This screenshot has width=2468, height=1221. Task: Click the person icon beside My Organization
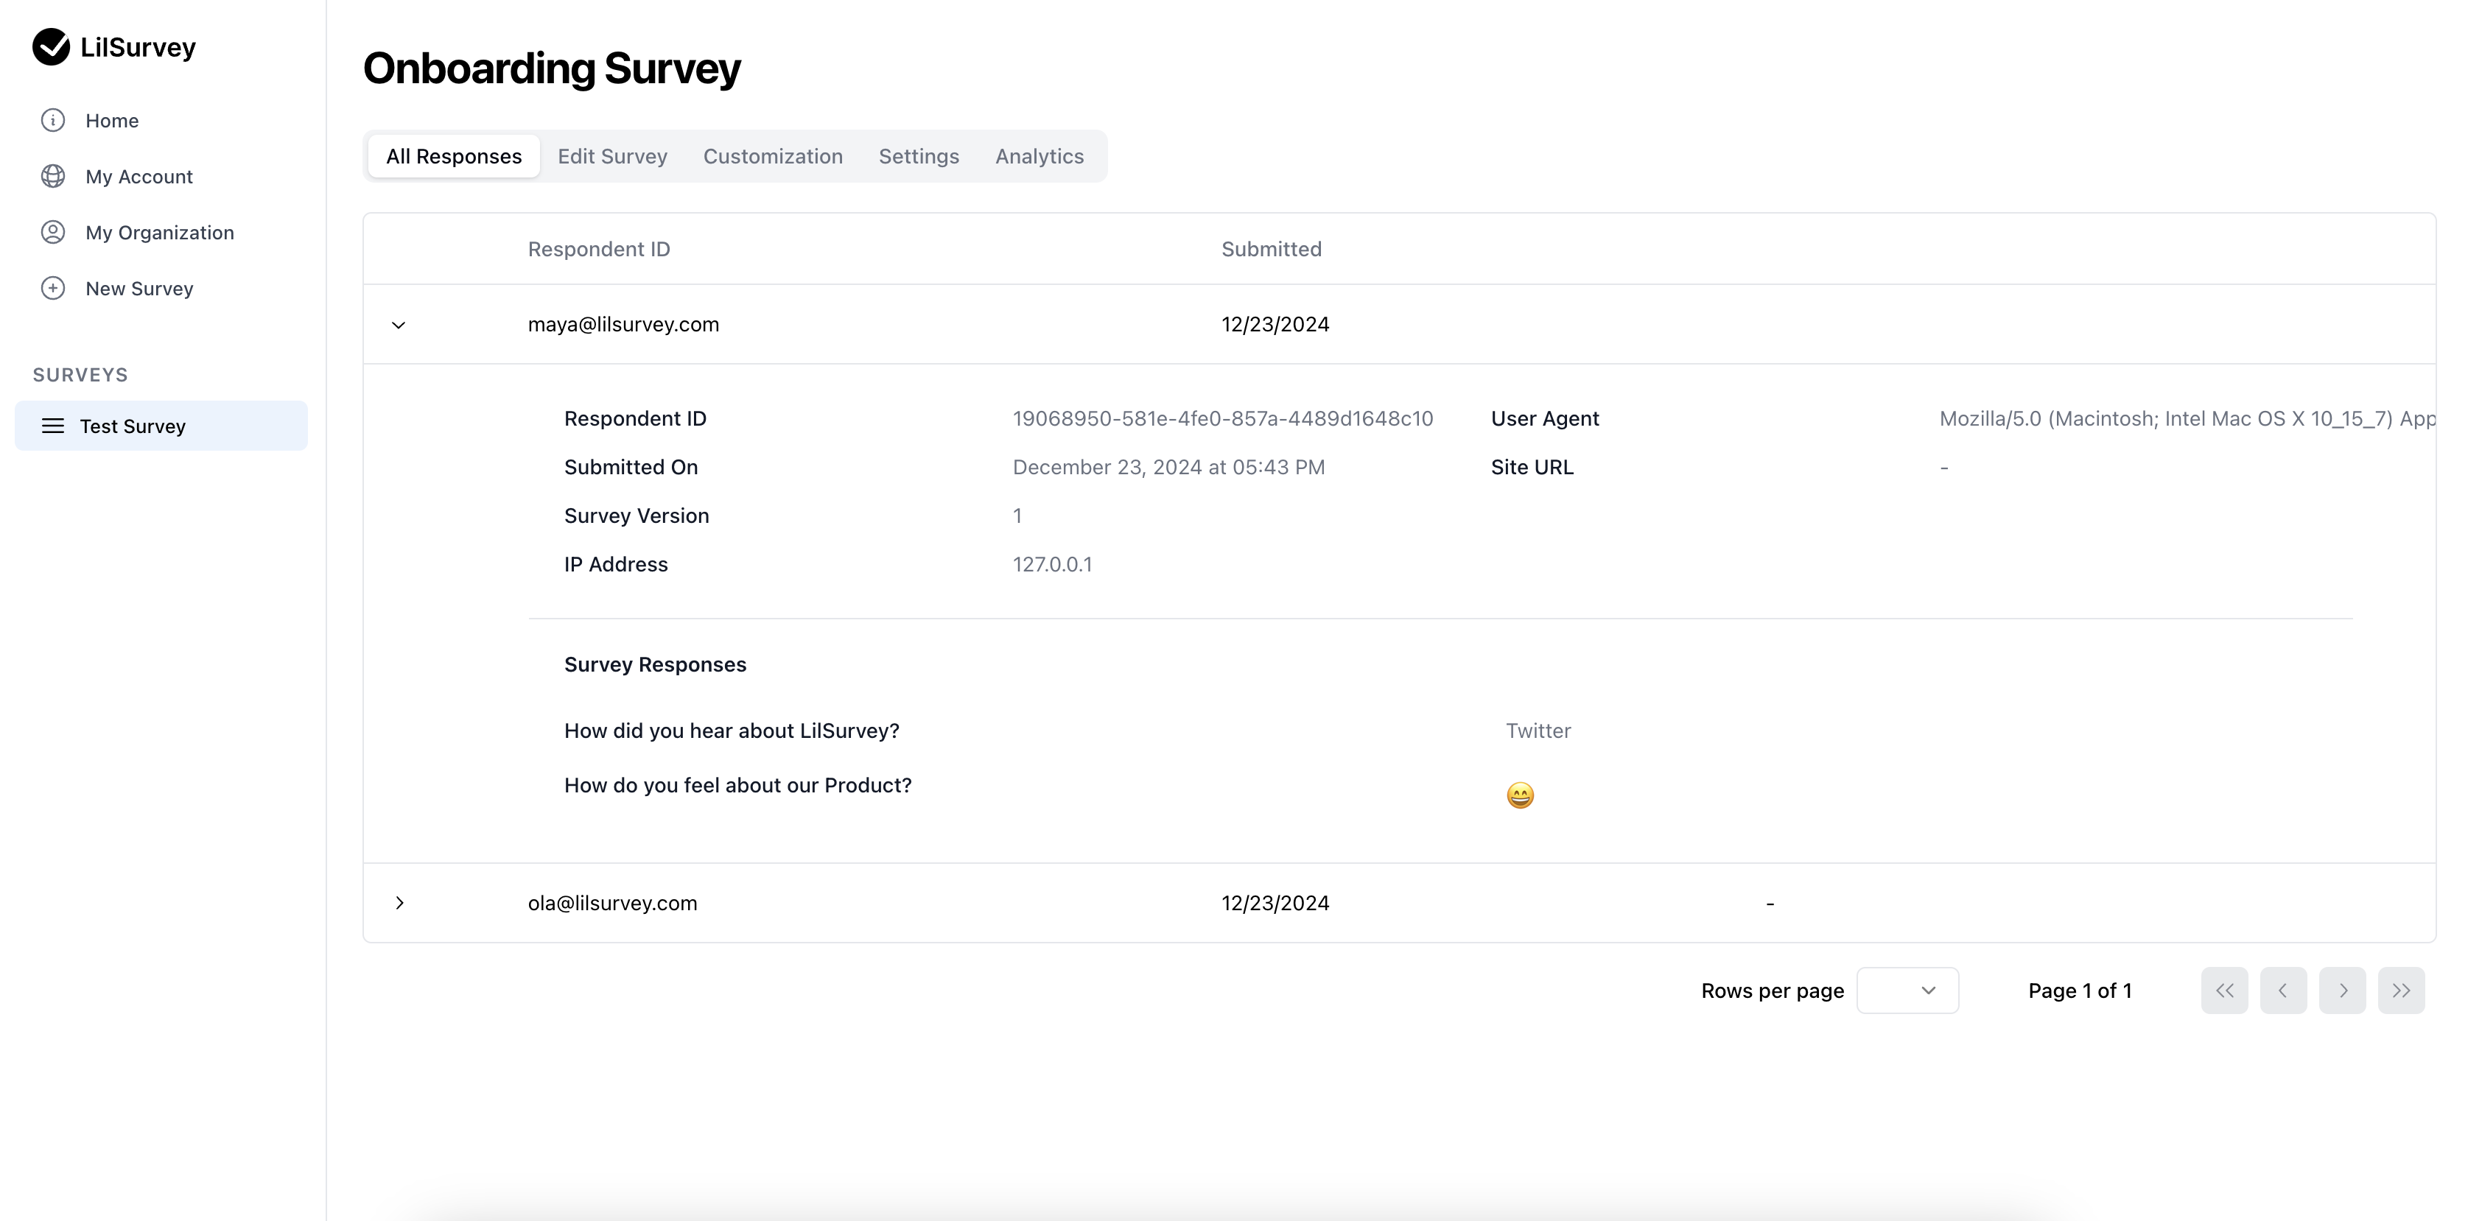point(52,232)
